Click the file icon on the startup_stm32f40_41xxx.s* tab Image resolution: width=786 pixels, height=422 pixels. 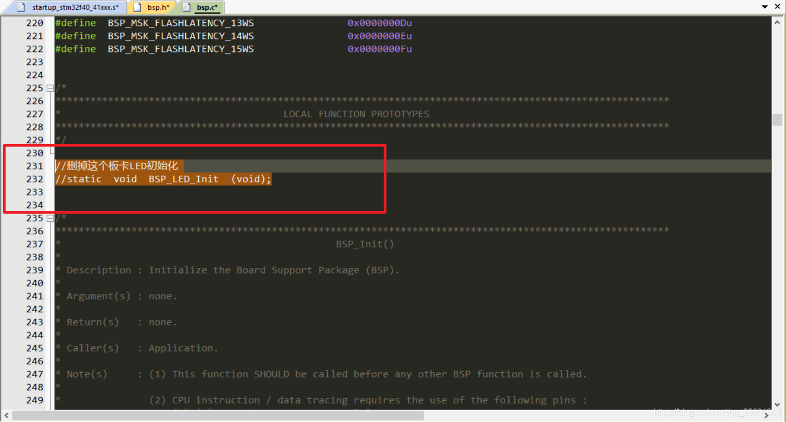(21, 7)
